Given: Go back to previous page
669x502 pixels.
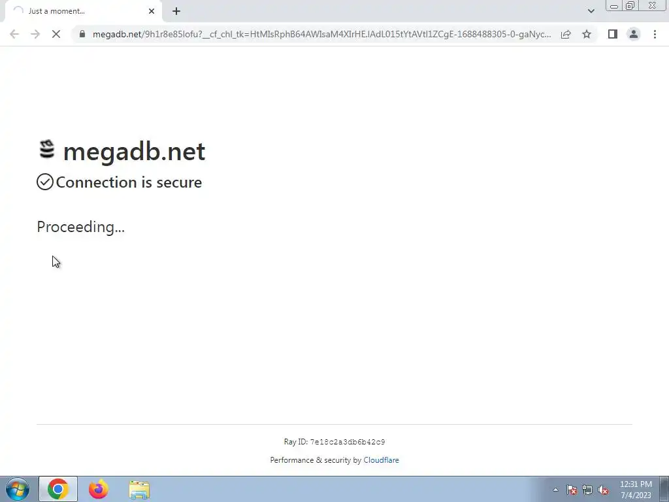Looking at the screenshot, I should (14, 34).
